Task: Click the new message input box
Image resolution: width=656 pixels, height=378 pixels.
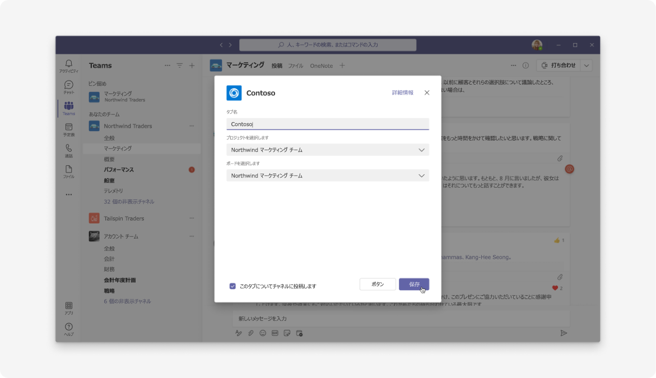Action: [401, 319]
